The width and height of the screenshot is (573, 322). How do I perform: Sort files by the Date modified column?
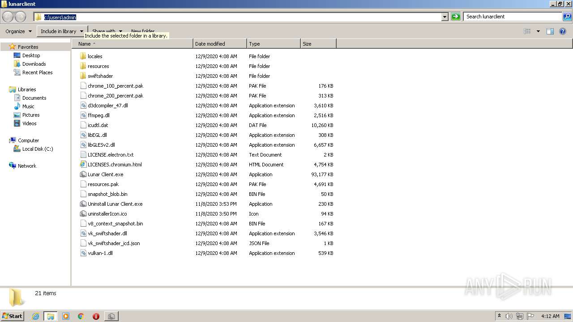tap(220, 44)
